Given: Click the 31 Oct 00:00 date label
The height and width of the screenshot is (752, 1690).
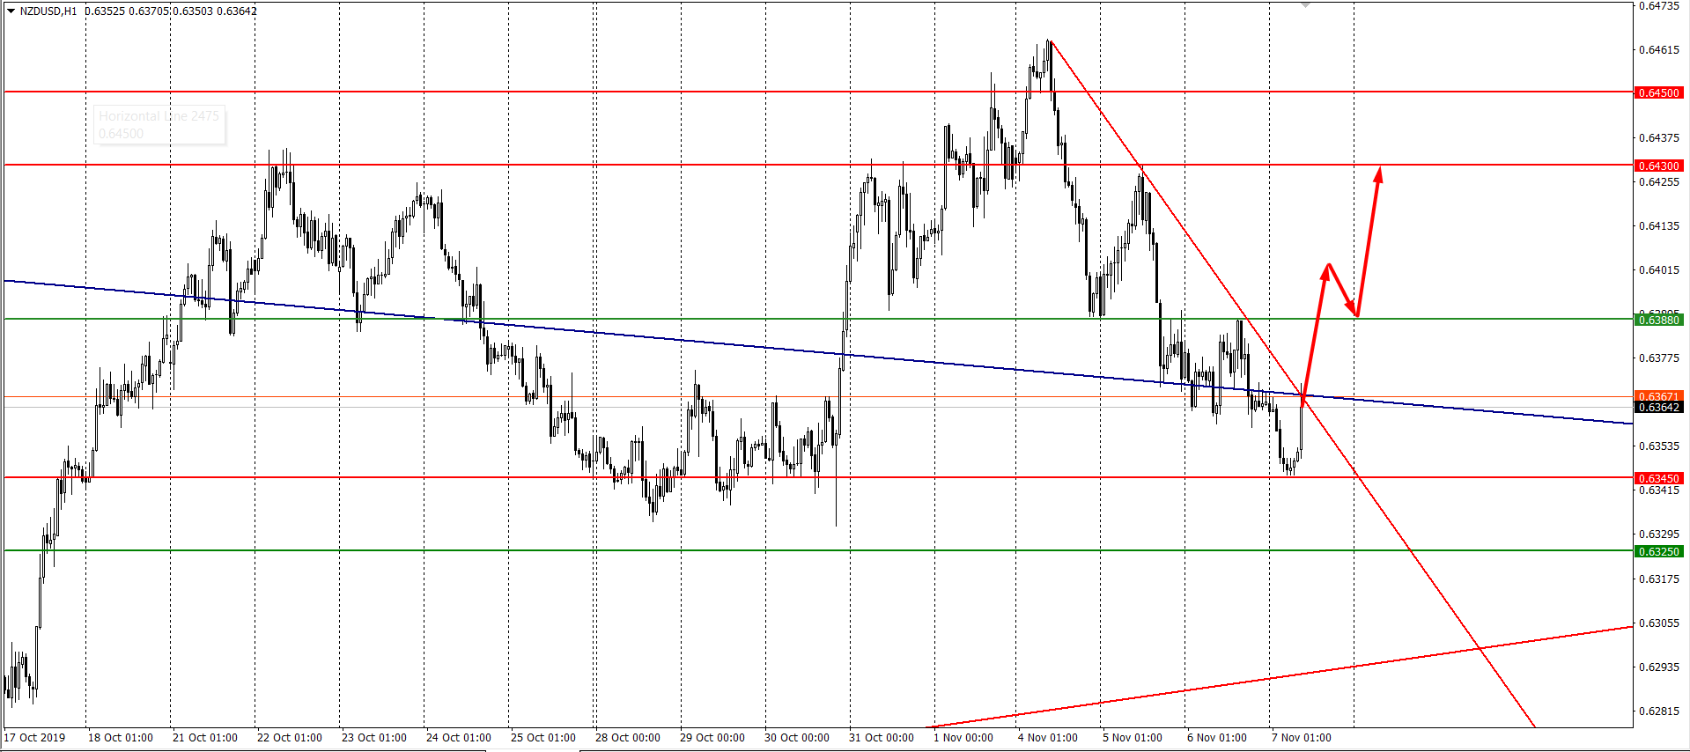Looking at the screenshot, I should pos(881,738).
